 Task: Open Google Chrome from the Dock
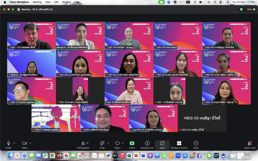(52, 155)
